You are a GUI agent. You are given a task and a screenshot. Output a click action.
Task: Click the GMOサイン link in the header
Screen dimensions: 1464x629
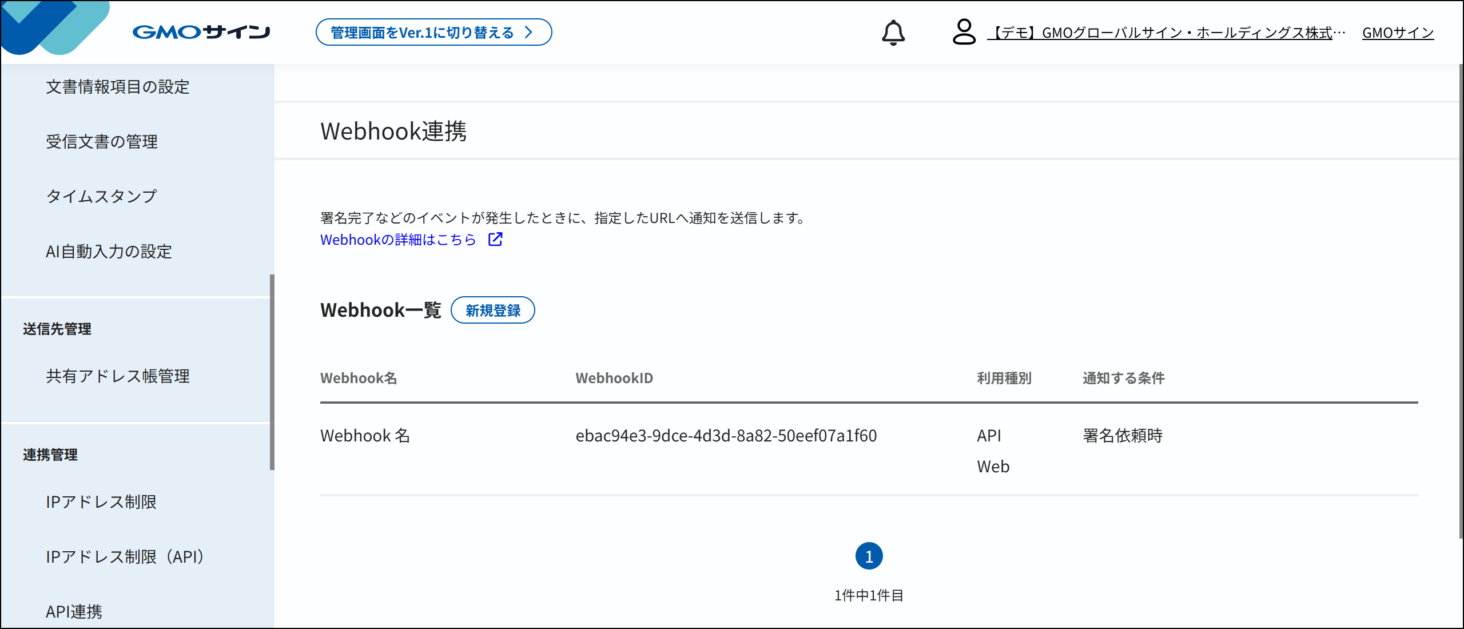coord(1398,33)
